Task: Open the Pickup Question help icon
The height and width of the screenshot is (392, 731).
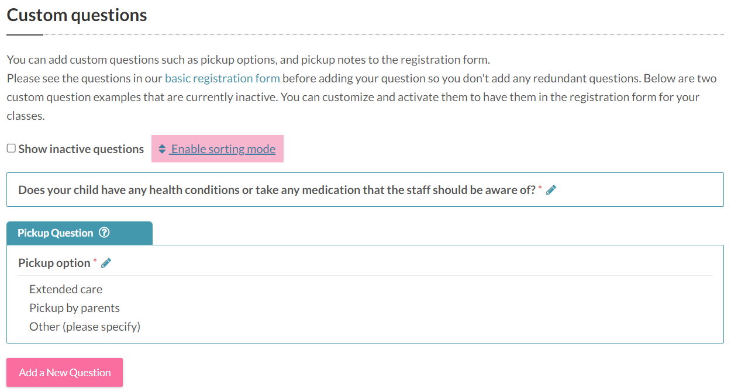Action: (x=104, y=233)
